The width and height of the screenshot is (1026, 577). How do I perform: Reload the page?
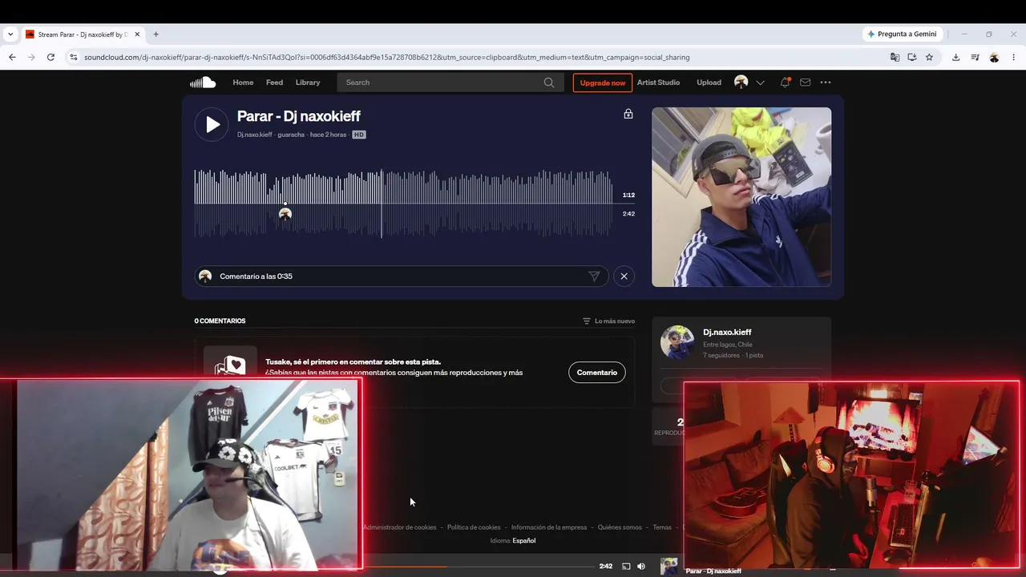point(50,57)
